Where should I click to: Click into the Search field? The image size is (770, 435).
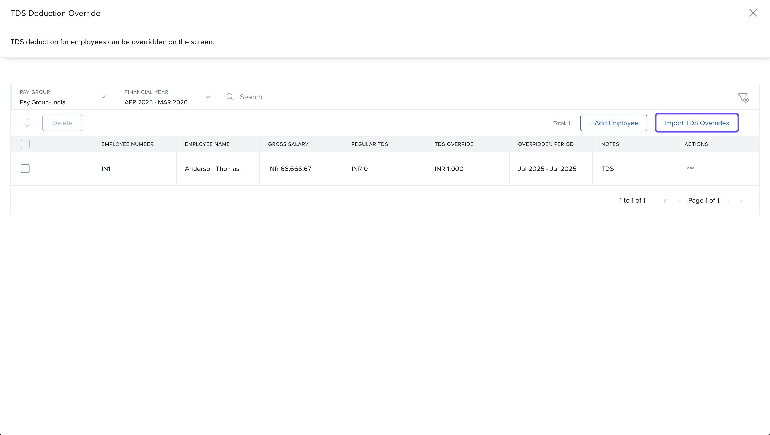click(x=479, y=97)
